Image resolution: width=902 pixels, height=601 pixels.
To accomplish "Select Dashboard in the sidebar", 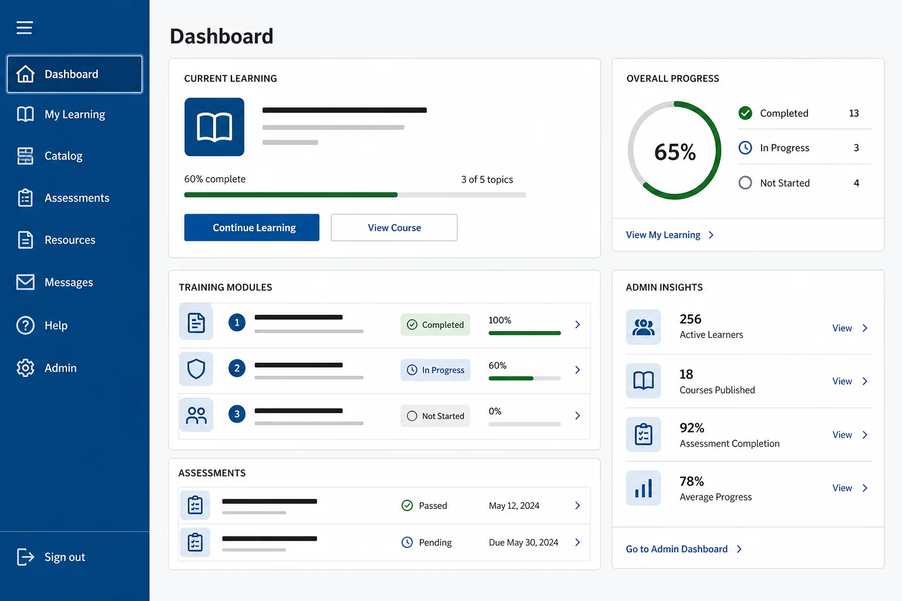I will 75,74.
